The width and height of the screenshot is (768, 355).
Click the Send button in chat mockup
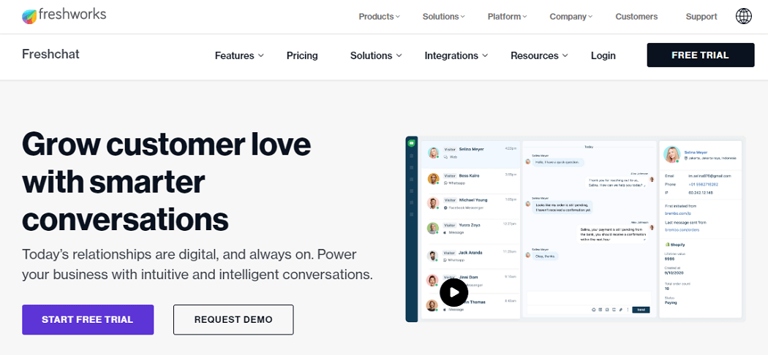(641, 310)
